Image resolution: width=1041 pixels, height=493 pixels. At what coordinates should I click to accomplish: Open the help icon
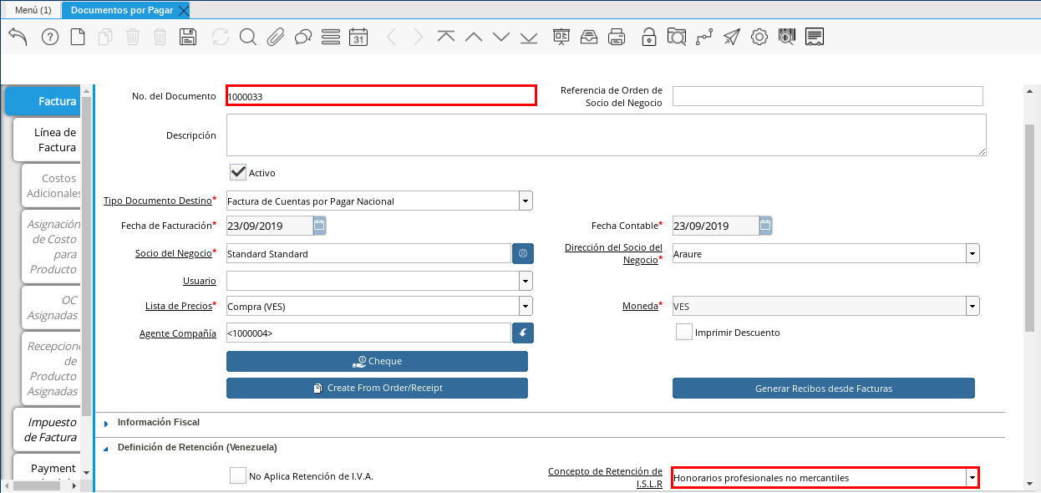tap(49, 37)
